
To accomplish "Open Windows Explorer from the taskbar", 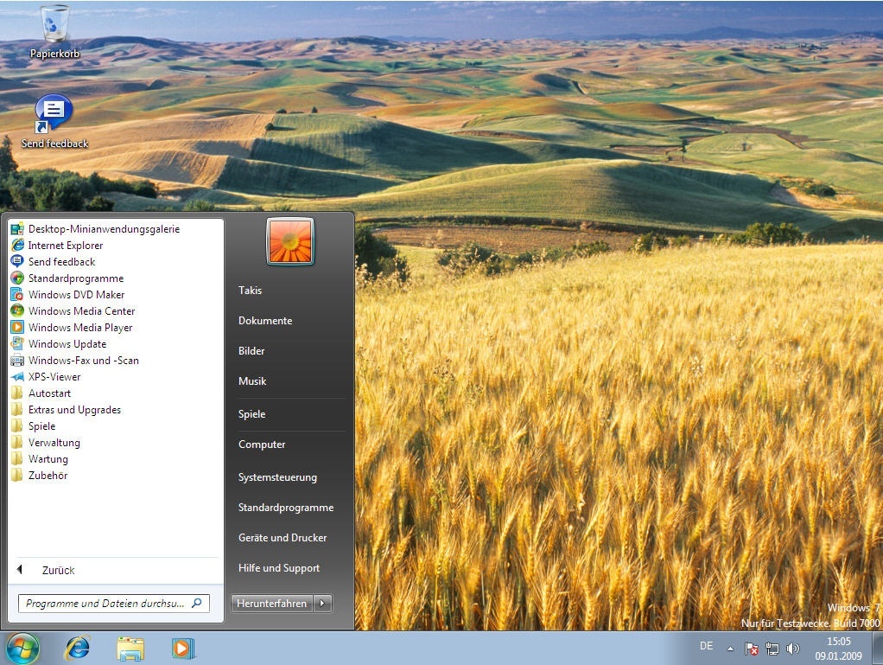I will pos(128,648).
